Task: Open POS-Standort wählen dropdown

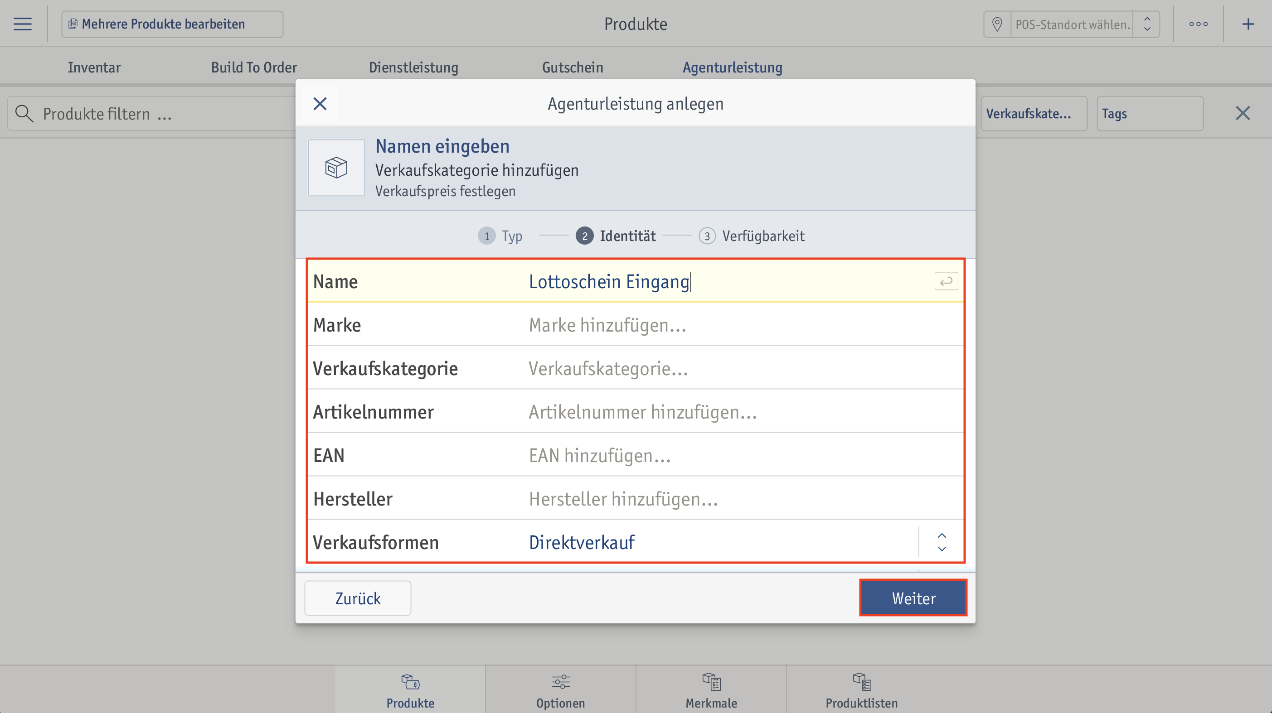Action: [1072, 24]
